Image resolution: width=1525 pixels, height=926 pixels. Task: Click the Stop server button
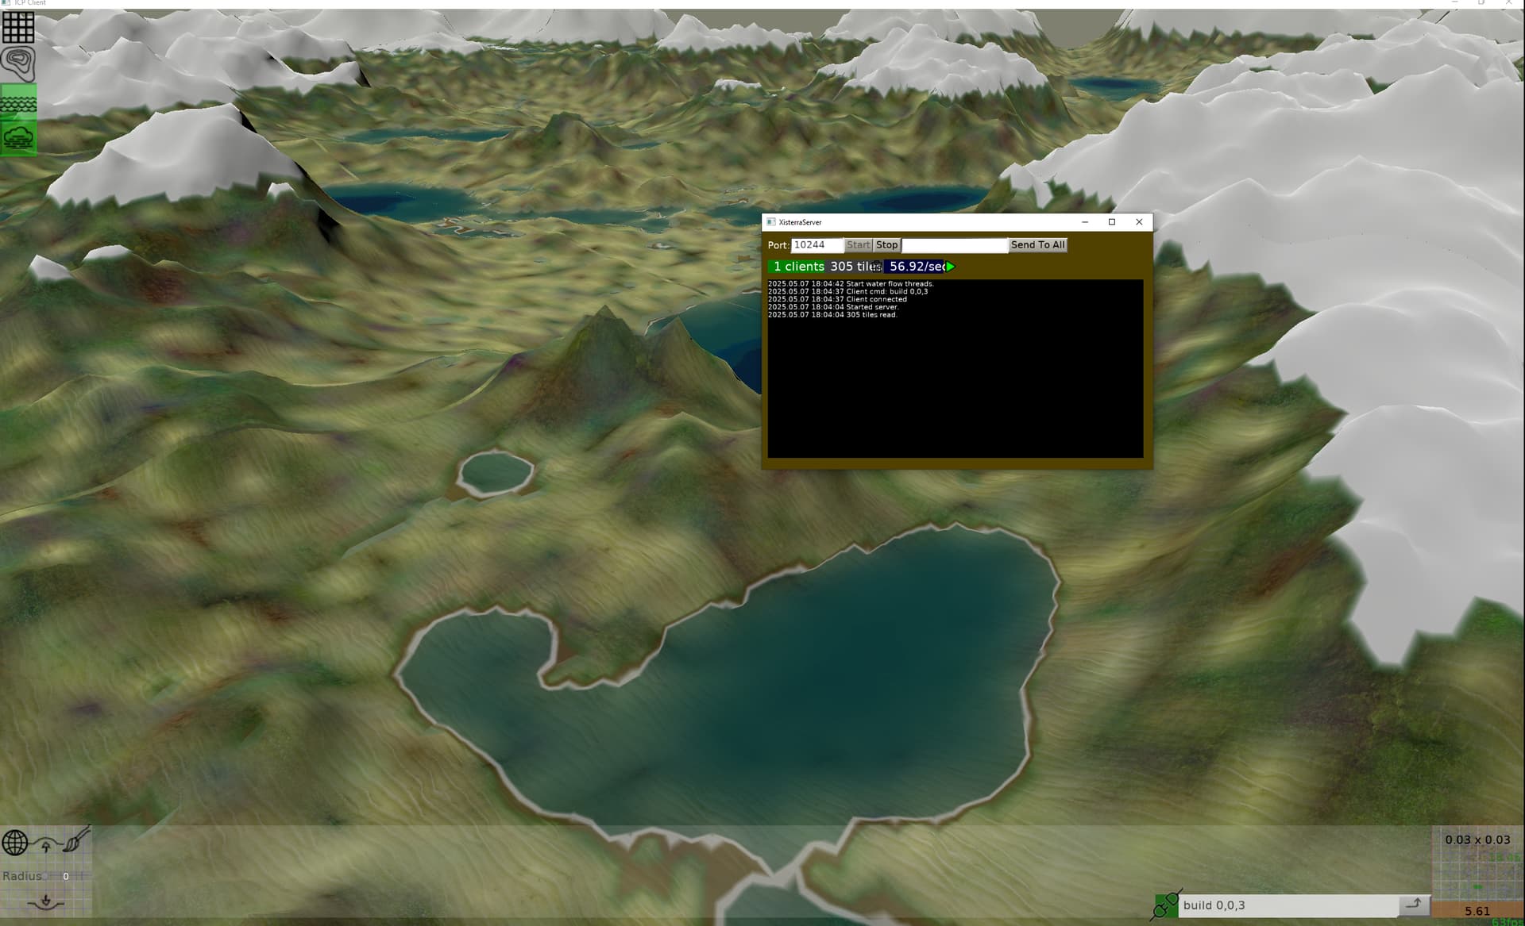pyautogui.click(x=886, y=245)
